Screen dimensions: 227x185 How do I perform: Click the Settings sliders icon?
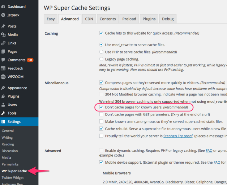pyautogui.click(x=3, y=122)
